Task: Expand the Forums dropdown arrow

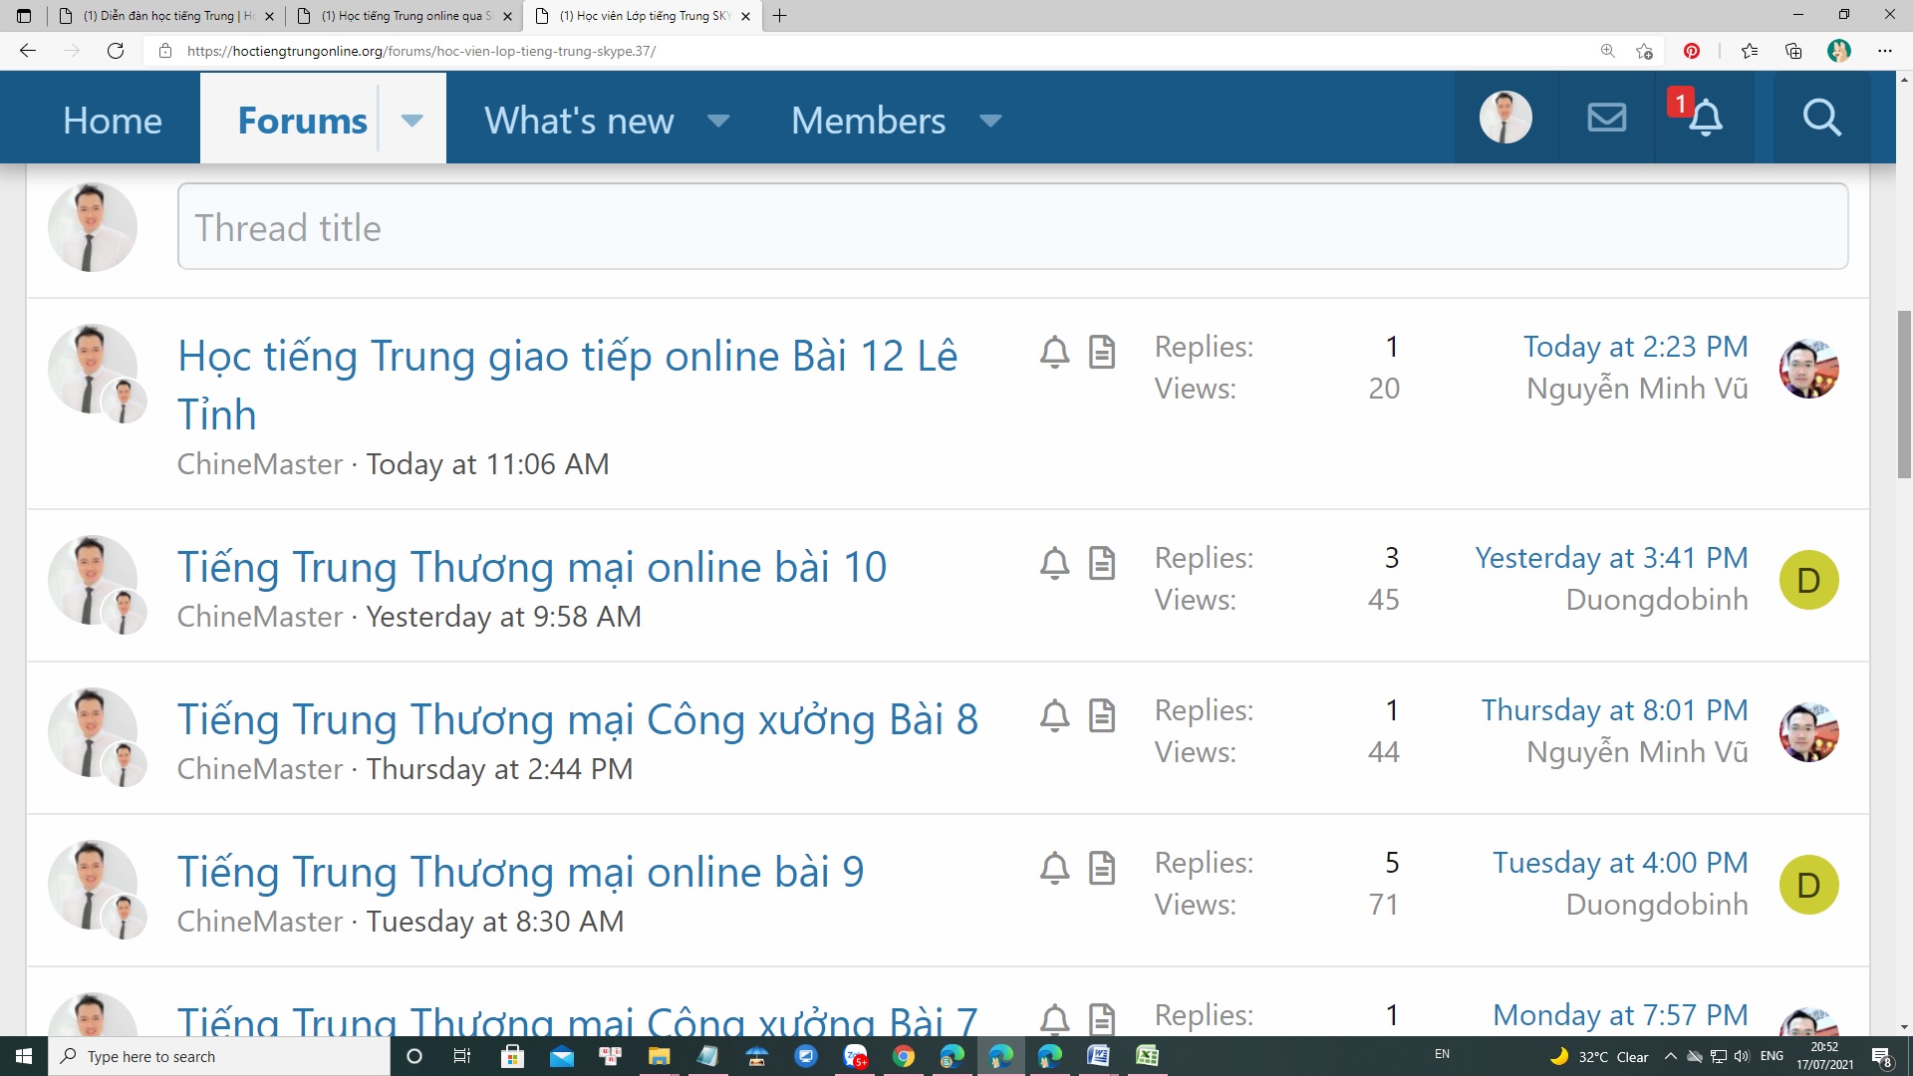Action: (x=411, y=121)
